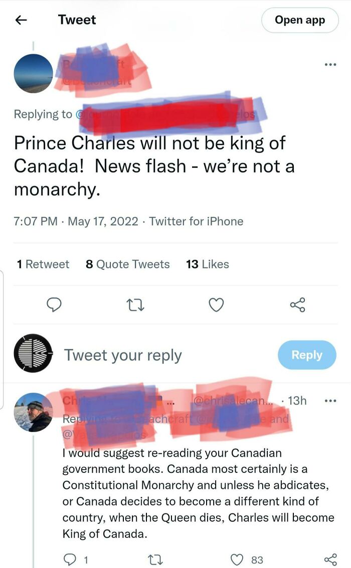Open the reply composer via speech bubble icon
Image resolution: width=351 pixels, height=568 pixels.
(54, 305)
